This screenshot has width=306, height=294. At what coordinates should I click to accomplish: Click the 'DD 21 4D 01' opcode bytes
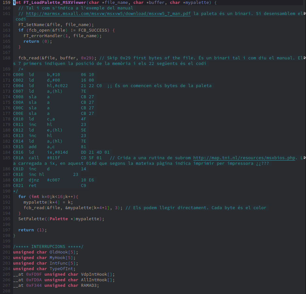[95, 152]
